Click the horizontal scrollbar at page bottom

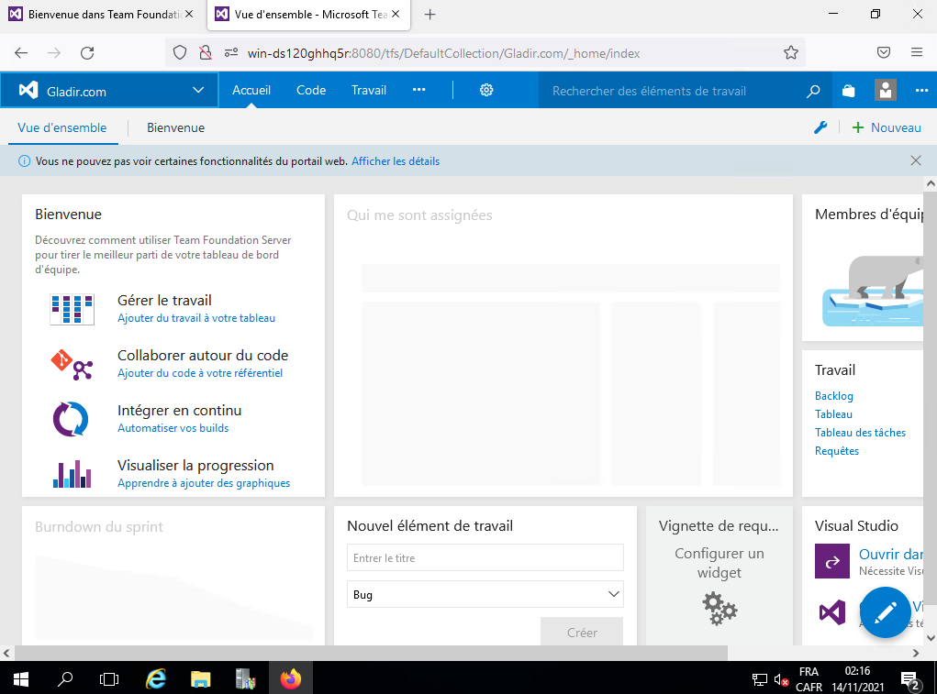[x=371, y=653]
